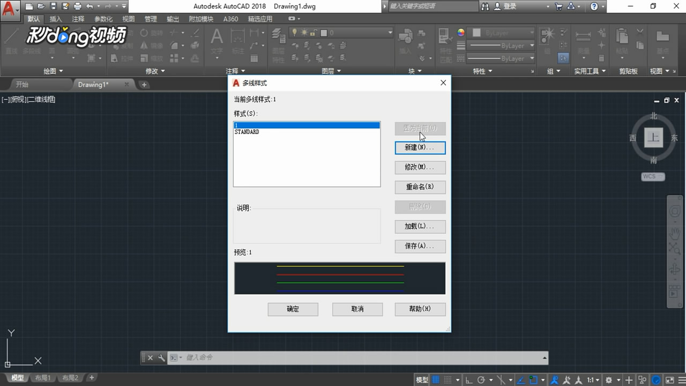Click the keyword search input field

(x=433, y=6)
